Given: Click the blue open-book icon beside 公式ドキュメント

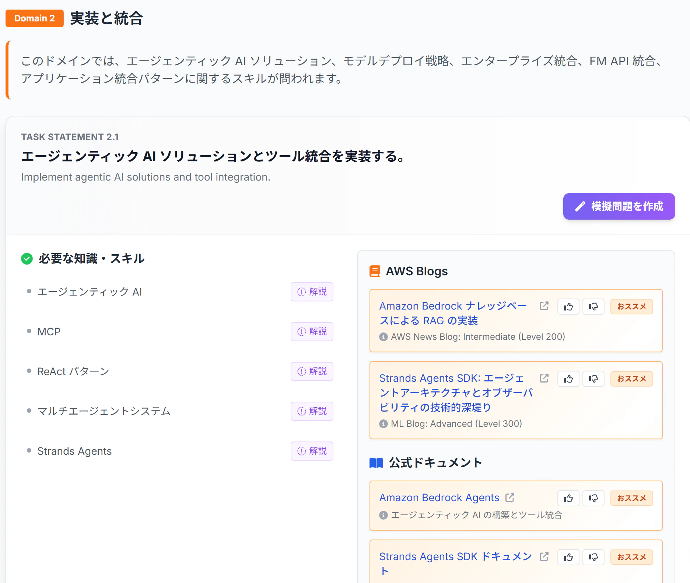Looking at the screenshot, I should tap(376, 463).
